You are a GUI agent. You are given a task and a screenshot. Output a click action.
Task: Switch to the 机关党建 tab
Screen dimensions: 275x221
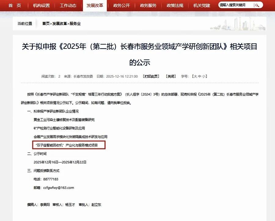point(202,5)
